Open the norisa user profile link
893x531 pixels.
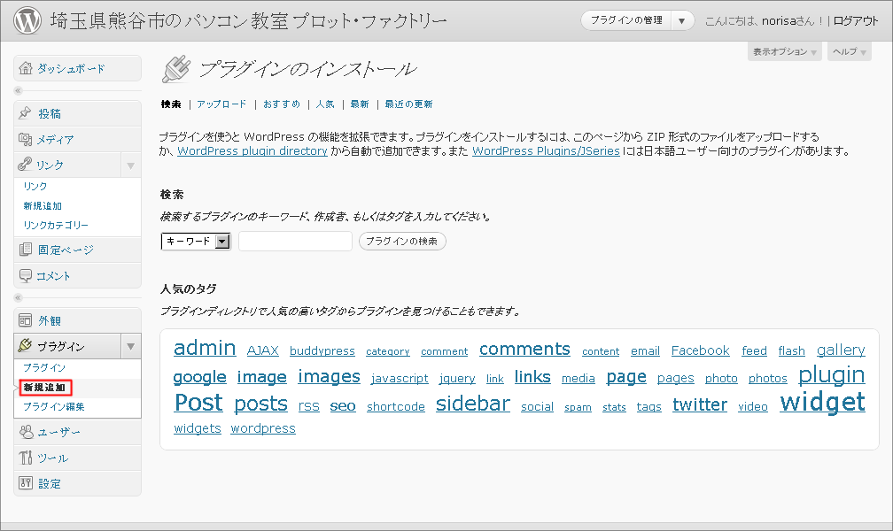click(x=779, y=21)
